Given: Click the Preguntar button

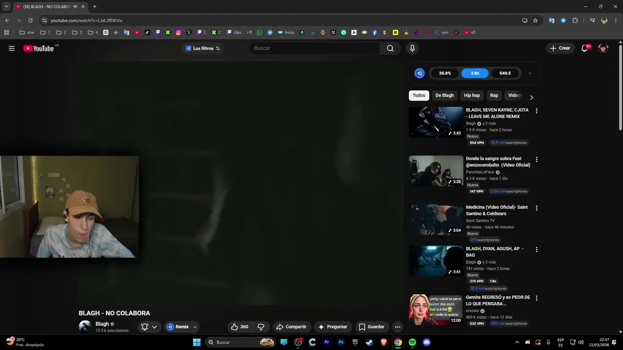Looking at the screenshot, I should point(332,327).
